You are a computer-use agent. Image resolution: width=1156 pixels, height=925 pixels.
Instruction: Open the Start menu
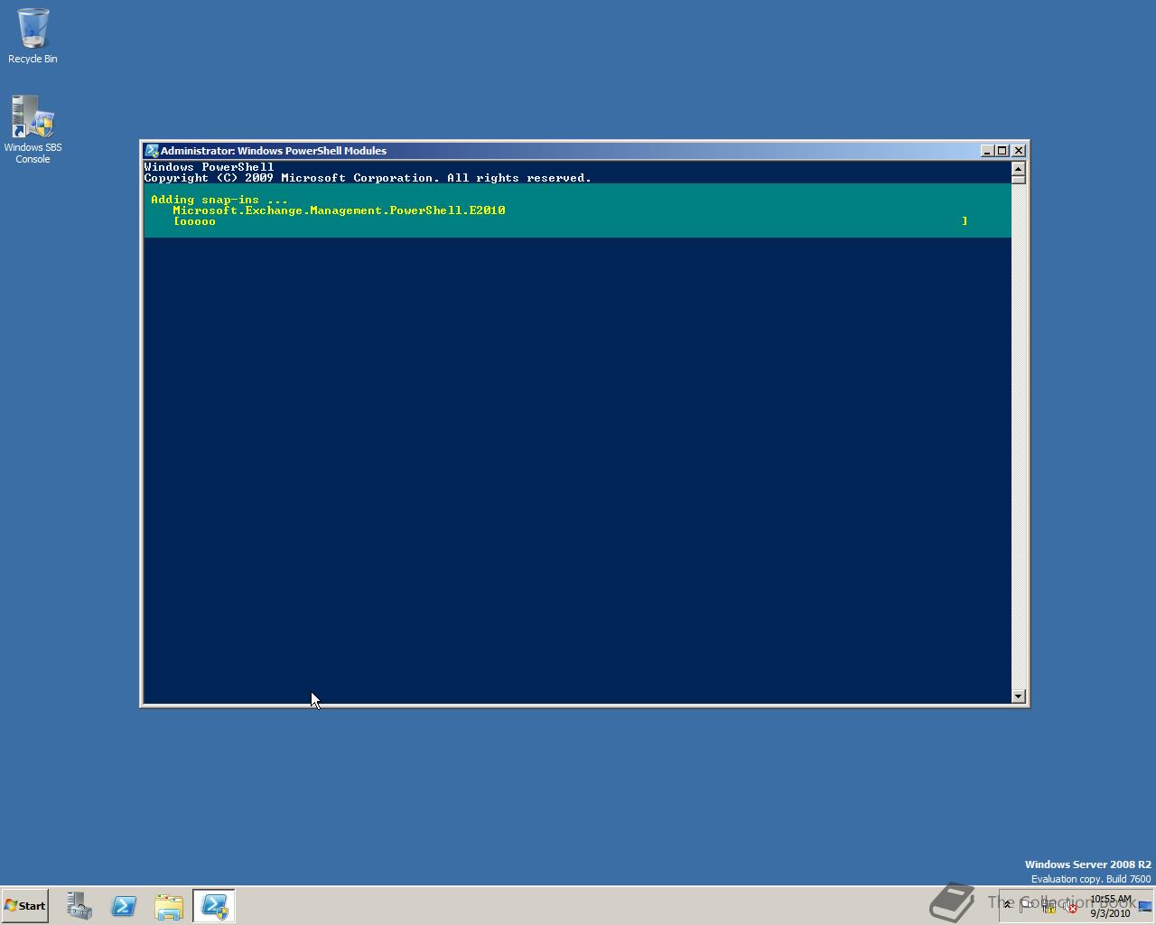[x=25, y=906]
